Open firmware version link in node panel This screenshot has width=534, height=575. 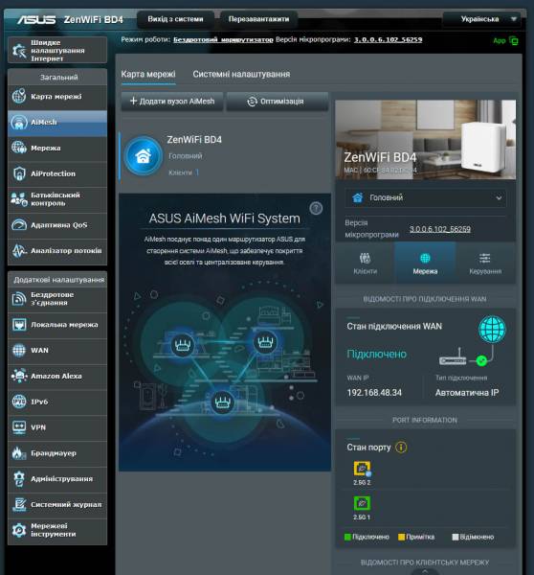(x=440, y=229)
